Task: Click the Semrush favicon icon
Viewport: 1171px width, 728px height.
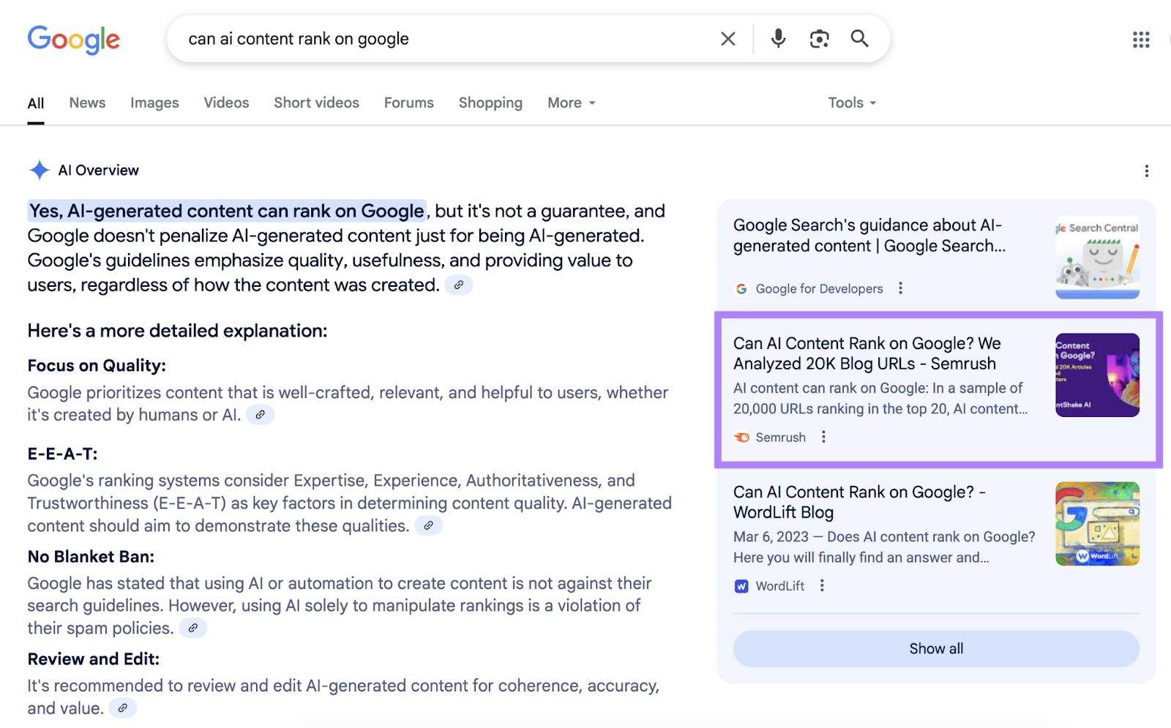Action: 741,437
